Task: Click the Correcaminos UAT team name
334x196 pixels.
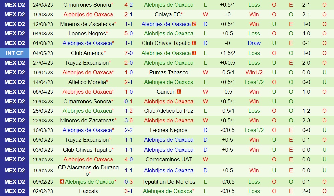Action: pos(169,159)
